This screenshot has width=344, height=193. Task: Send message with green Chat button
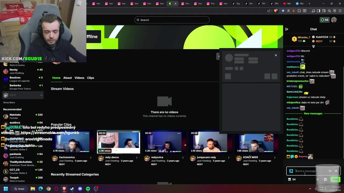(x=335, y=180)
